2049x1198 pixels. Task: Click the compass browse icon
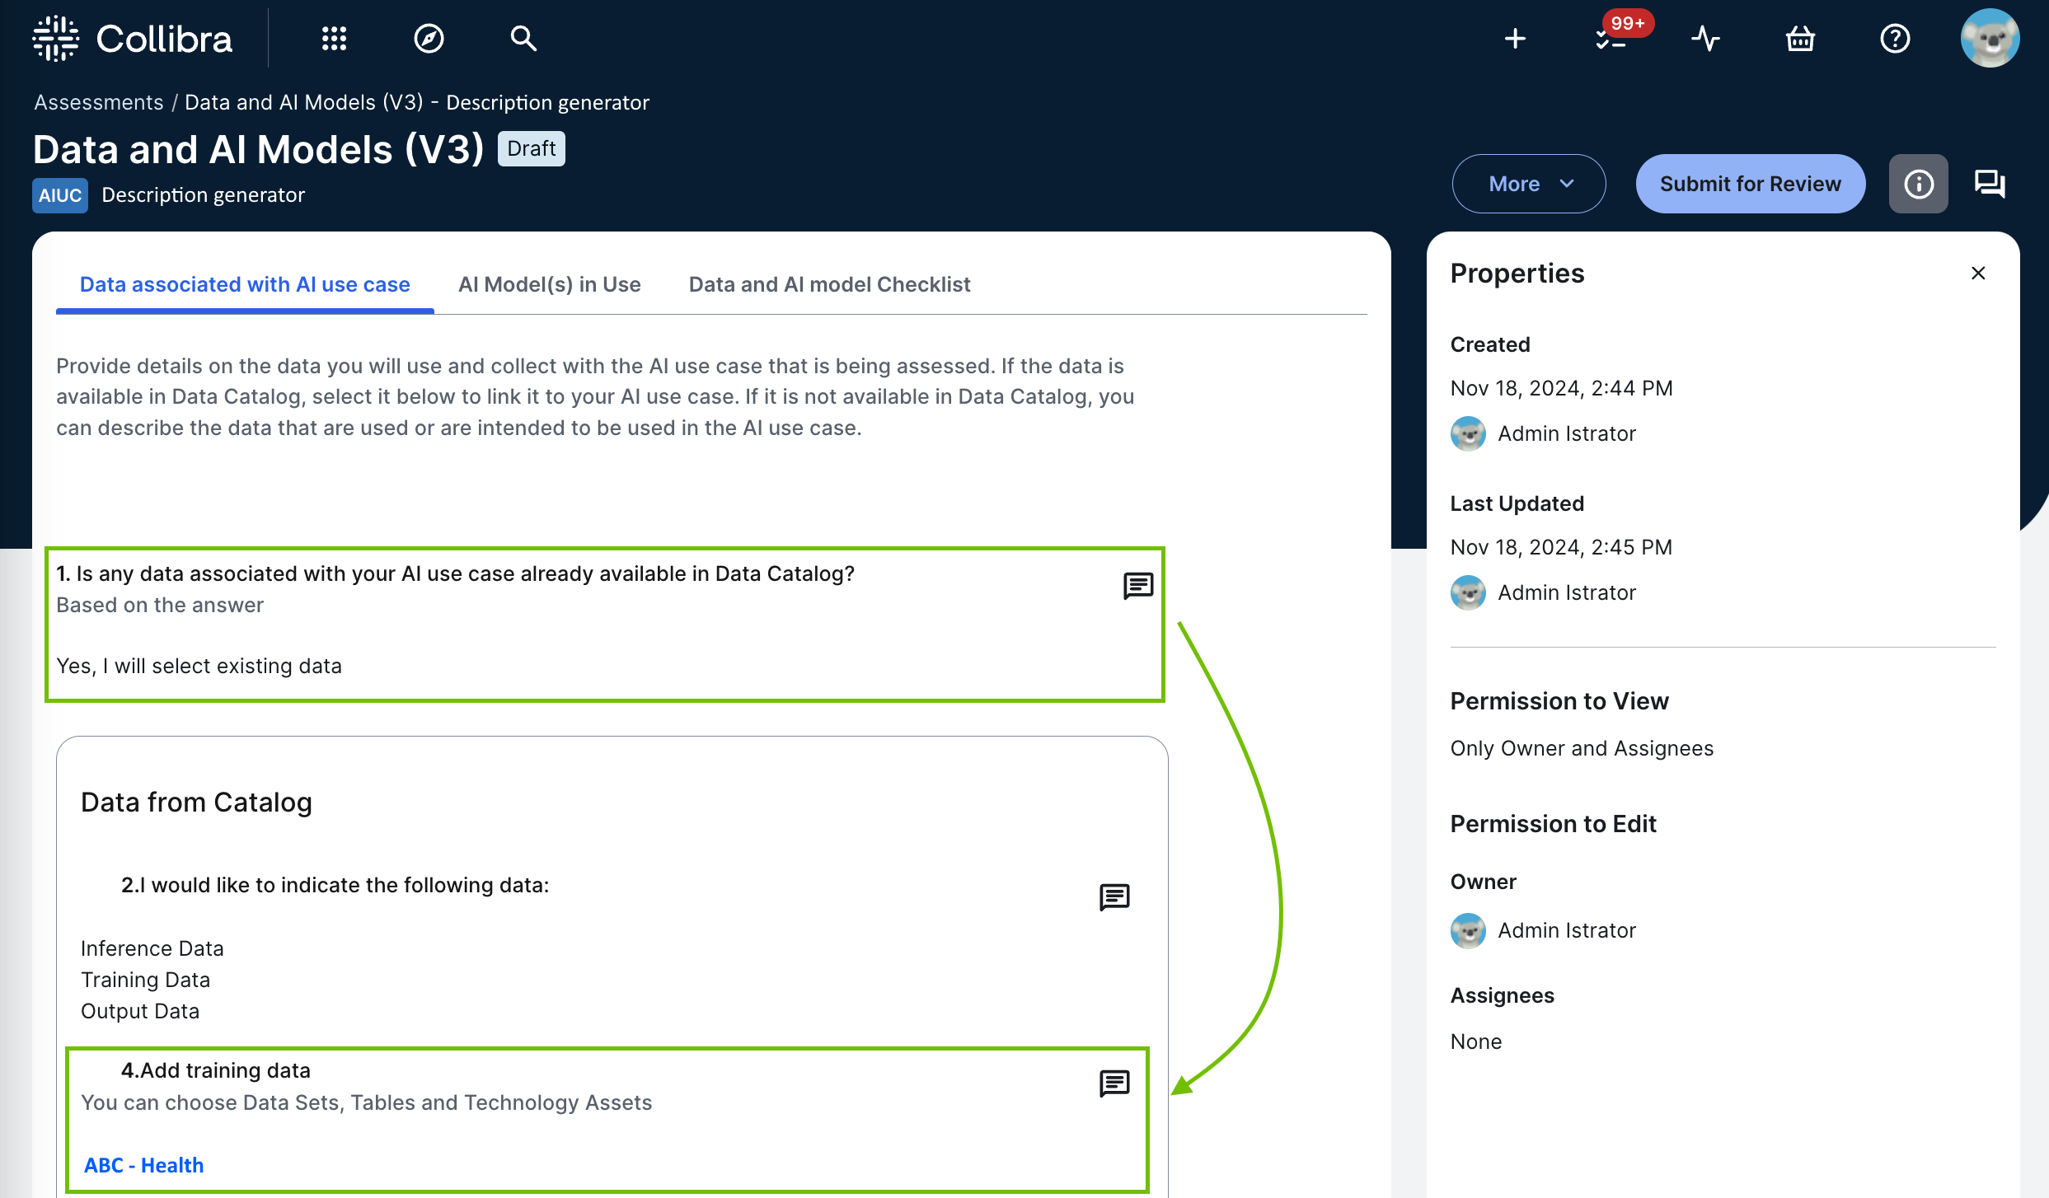[x=429, y=39]
